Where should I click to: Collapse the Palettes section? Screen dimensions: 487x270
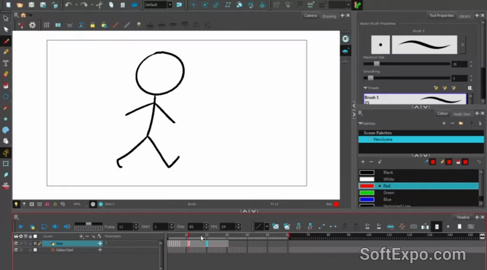point(360,123)
